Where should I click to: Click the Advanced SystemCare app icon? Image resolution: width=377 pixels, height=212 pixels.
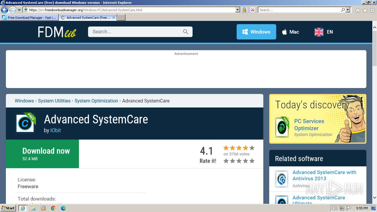pos(25,123)
